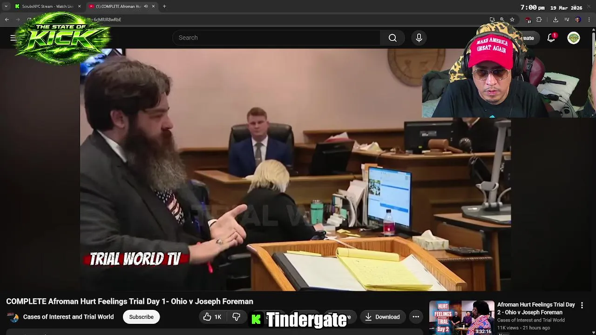Open the YouTube account avatar menu
The width and height of the screenshot is (596, 335).
574,38
